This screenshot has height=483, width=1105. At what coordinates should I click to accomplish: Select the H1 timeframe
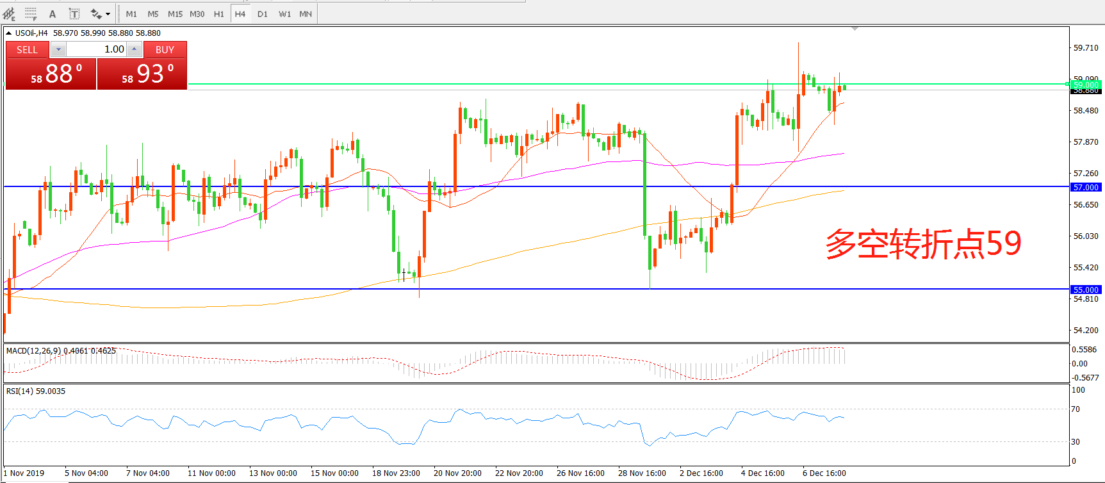pos(219,13)
